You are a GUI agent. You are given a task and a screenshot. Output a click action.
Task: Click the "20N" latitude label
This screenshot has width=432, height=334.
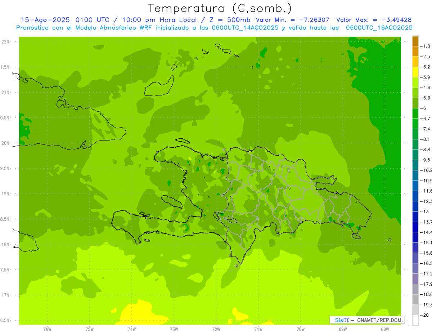point(5,143)
